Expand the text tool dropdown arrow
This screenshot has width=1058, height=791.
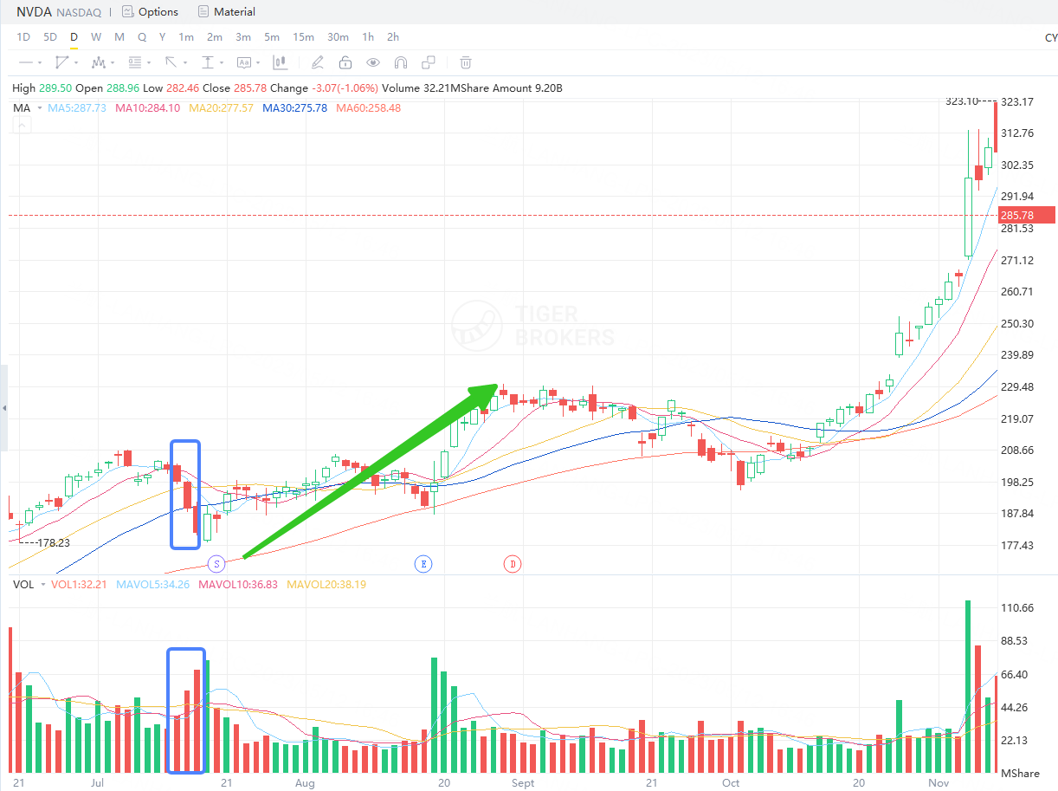258,63
